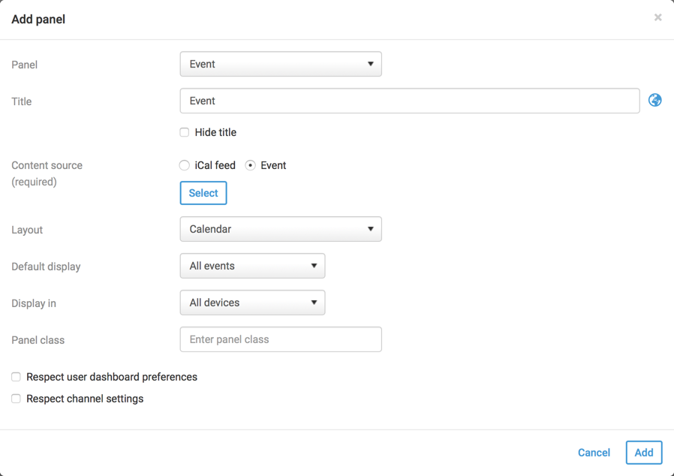Focus the Title text field
674x476 pixels.
[x=409, y=101]
